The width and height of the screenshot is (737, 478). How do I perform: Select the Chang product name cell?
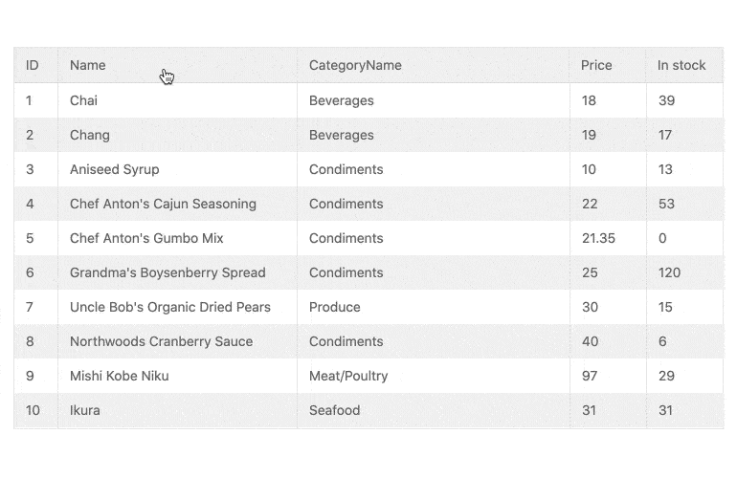coord(90,135)
